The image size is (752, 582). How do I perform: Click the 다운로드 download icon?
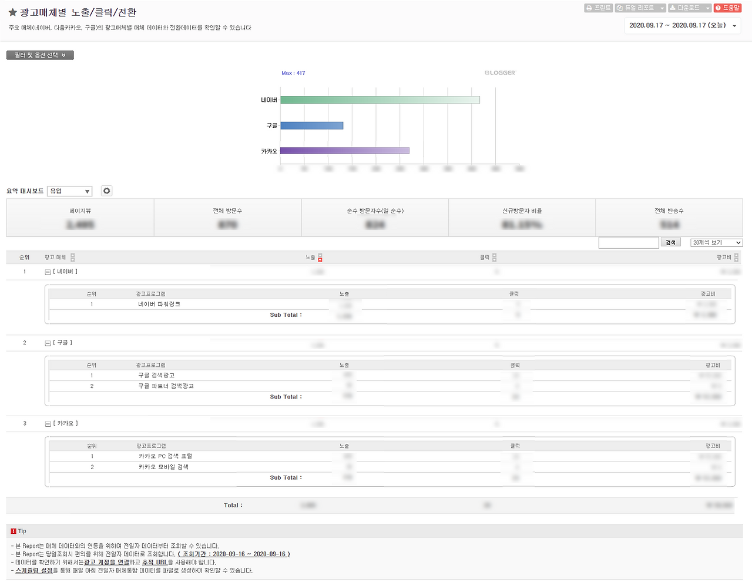coord(672,8)
